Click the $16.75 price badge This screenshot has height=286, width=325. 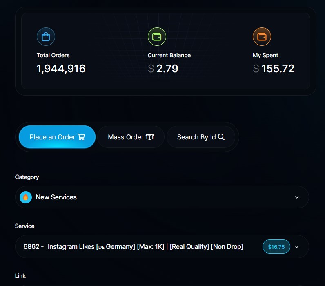(276, 247)
